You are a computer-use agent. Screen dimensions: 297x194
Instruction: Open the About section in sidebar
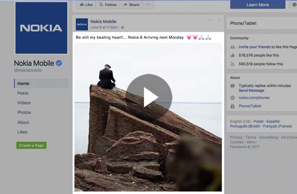click(x=23, y=122)
